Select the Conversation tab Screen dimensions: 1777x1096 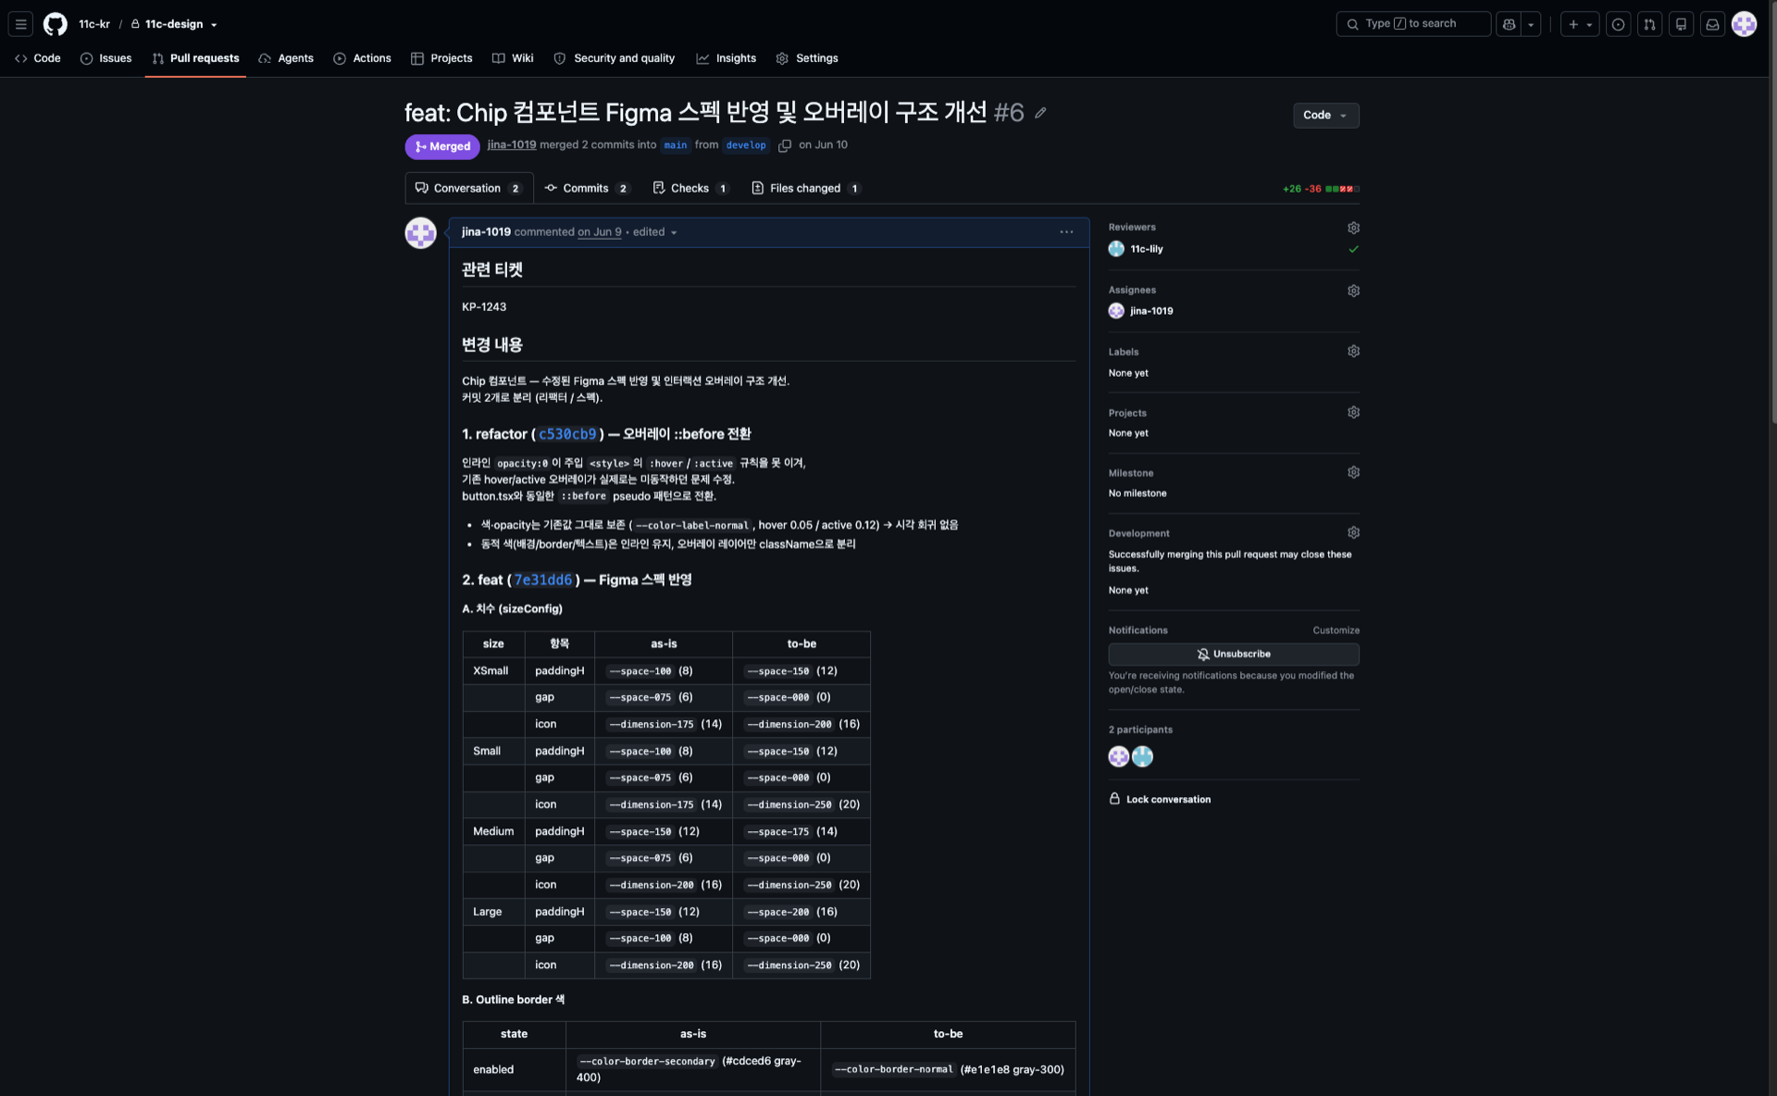pyautogui.click(x=468, y=188)
